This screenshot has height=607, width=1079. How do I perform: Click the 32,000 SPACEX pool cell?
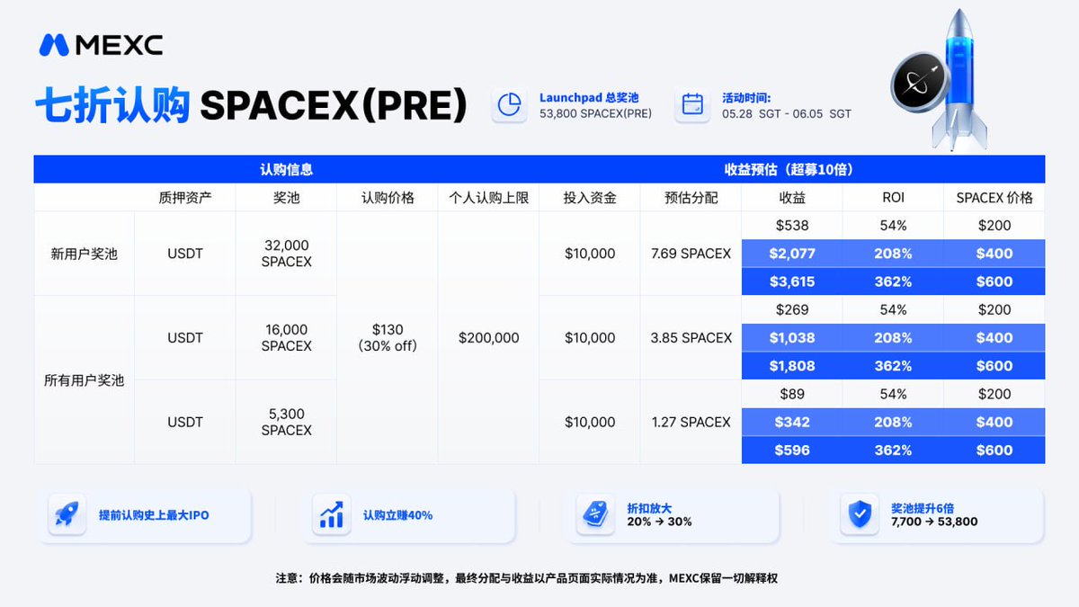[286, 254]
